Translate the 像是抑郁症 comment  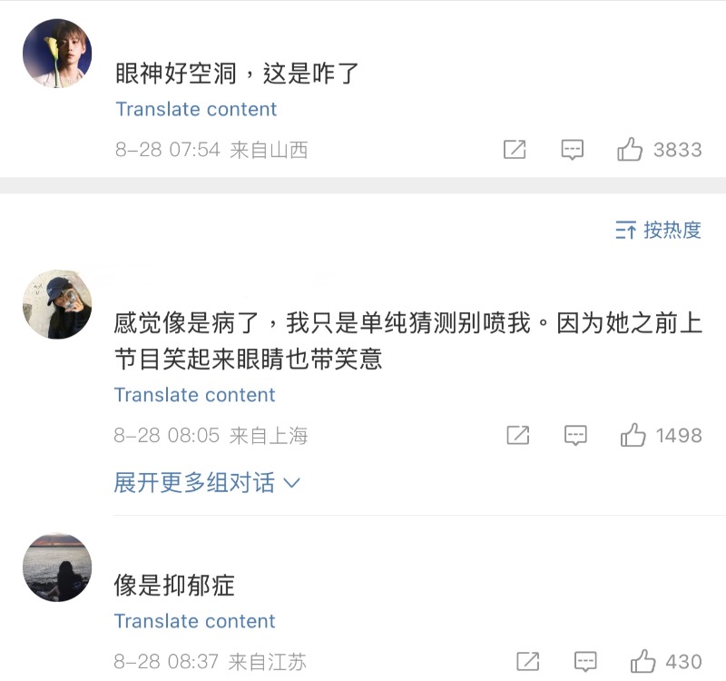194,621
